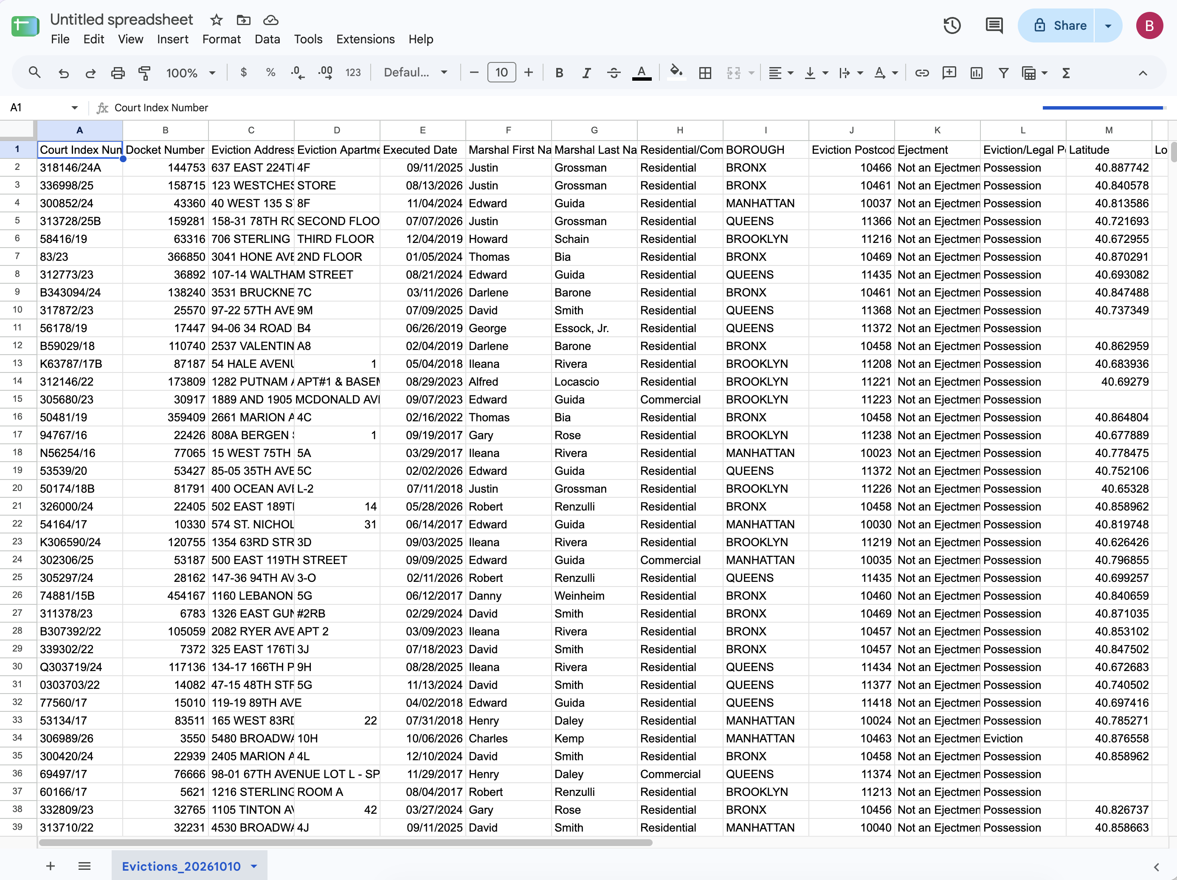The height and width of the screenshot is (880, 1177).
Task: Click the horizontal scrollbar
Action: click(x=345, y=843)
